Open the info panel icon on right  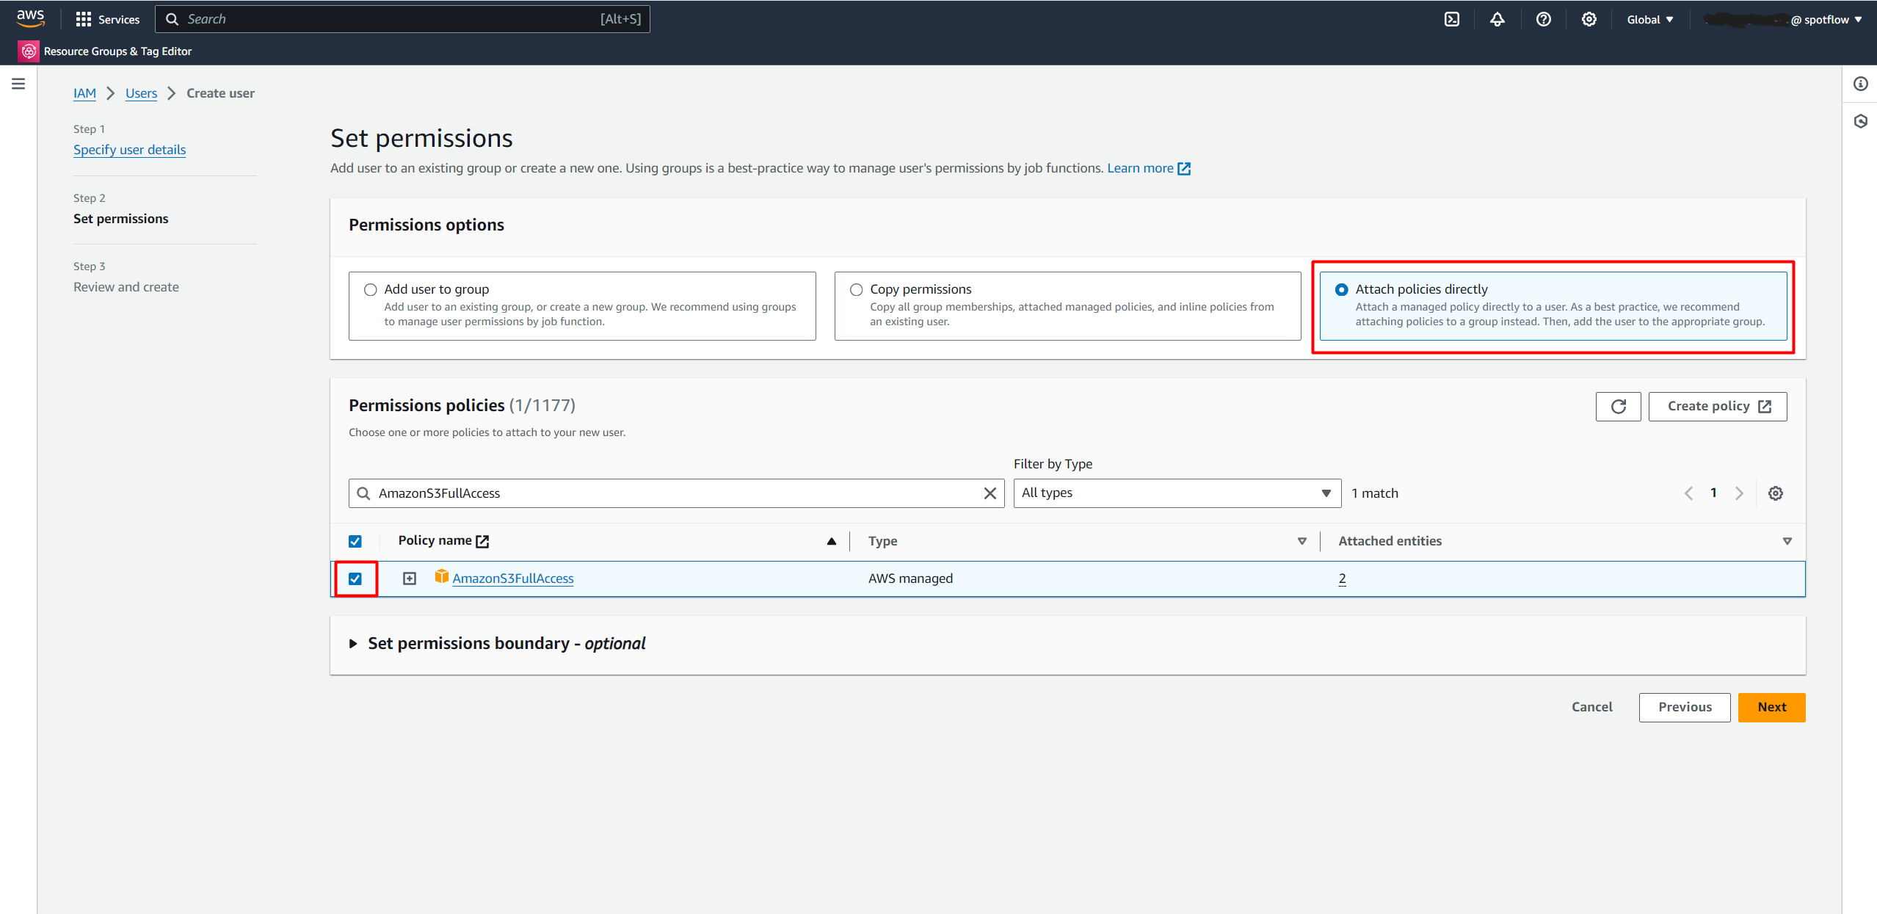click(1860, 84)
